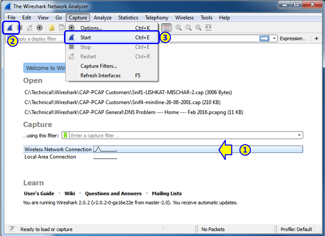Add a filter button with the plus icon

(x=317, y=38)
